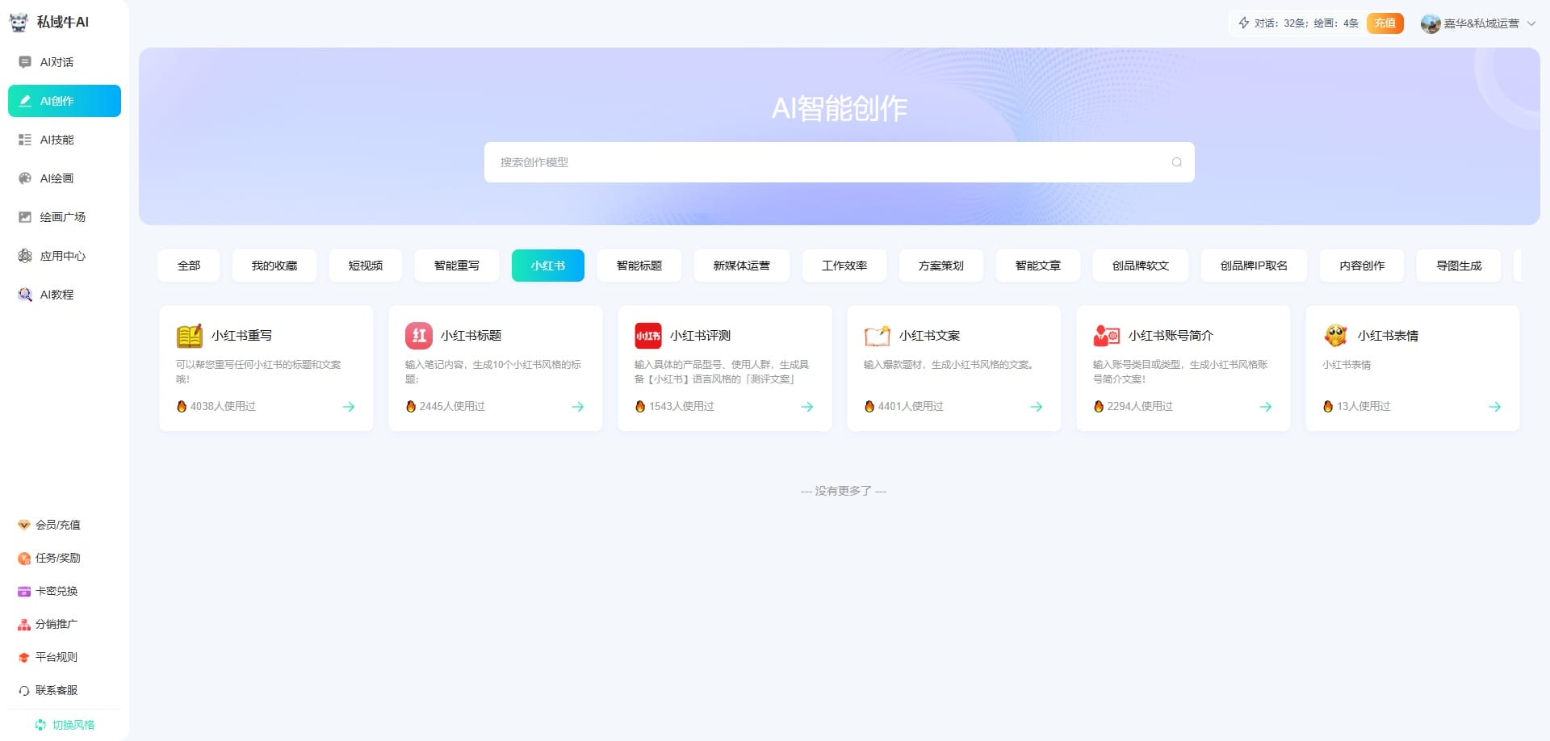Click the 绘画: 4条 quota text
This screenshot has width=1550, height=741.
point(1336,23)
